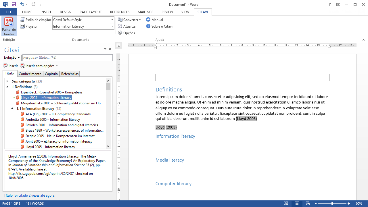Click the (Lloyd 2003) citation in paragraph
This screenshot has height=207, width=368.
[246, 119]
